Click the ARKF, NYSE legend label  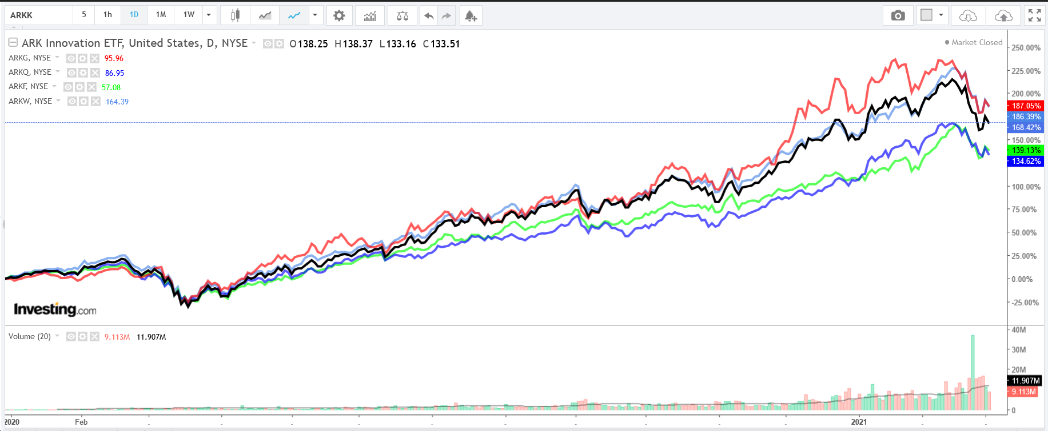tap(28, 86)
